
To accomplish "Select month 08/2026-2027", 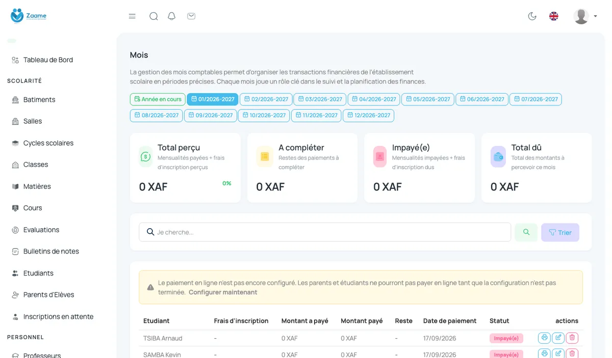I will click(157, 116).
